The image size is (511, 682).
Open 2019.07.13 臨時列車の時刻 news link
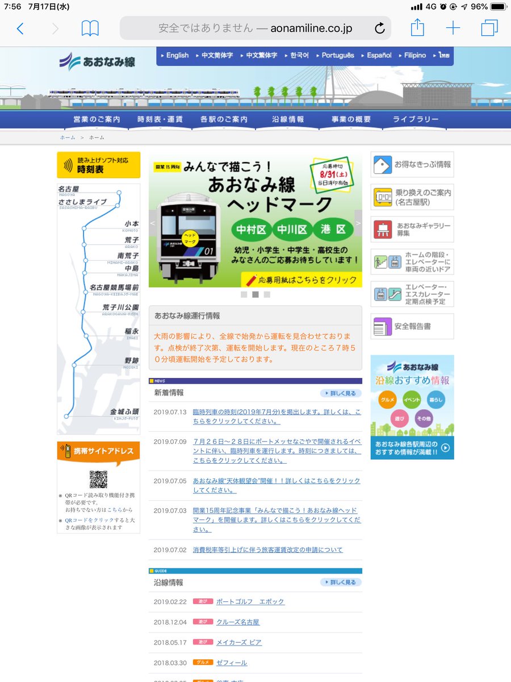(x=277, y=417)
